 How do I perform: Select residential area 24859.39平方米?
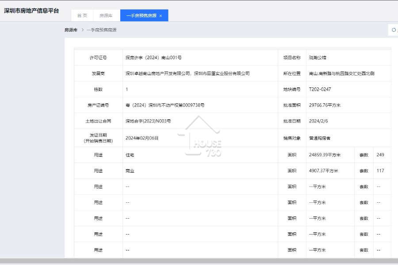tap(325, 155)
